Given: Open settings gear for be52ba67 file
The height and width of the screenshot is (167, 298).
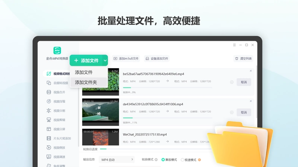Looking at the screenshot, I should click(232, 82).
